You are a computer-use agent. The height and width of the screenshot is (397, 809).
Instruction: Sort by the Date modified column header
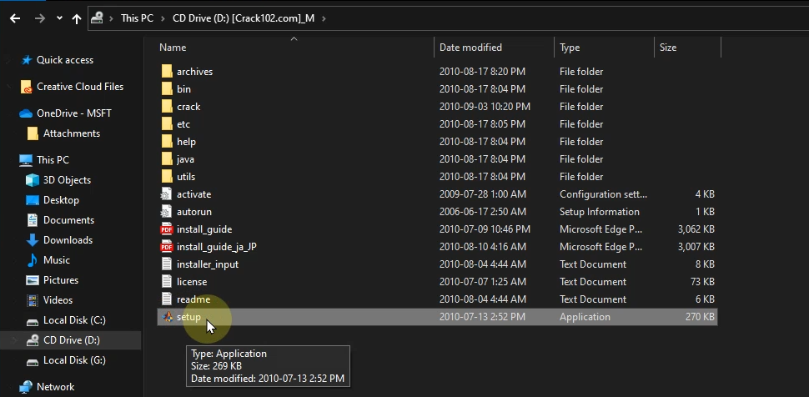(470, 48)
